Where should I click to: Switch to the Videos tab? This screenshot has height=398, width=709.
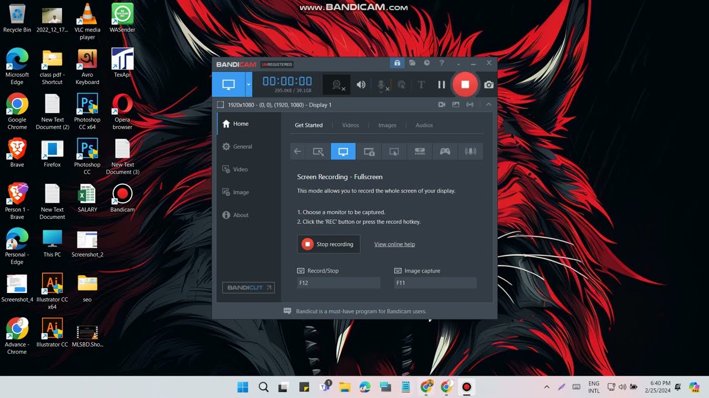click(x=351, y=125)
